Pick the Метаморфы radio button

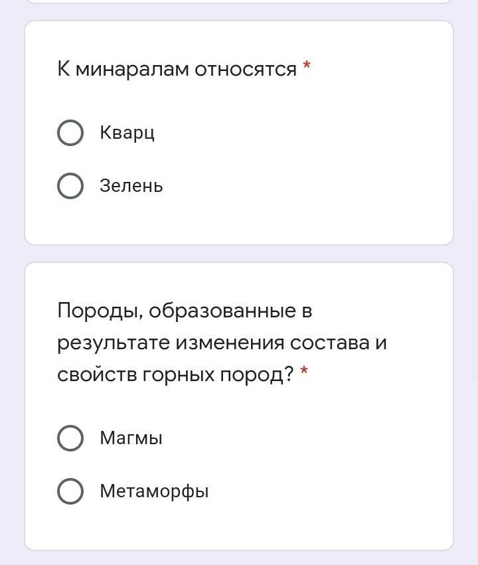pyautogui.click(x=70, y=491)
